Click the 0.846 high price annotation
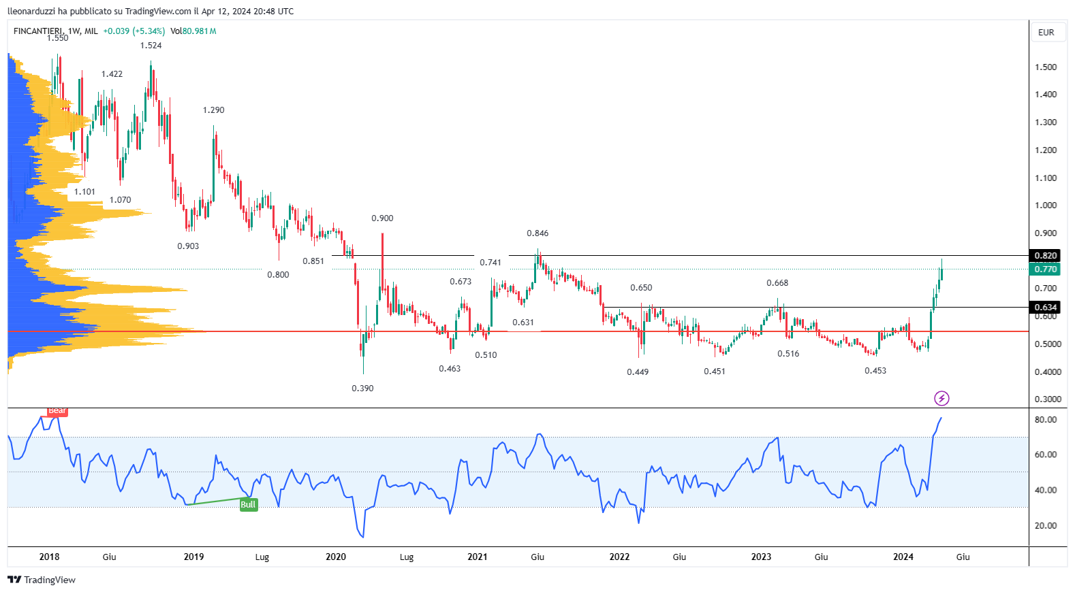1075x592 pixels. (537, 233)
